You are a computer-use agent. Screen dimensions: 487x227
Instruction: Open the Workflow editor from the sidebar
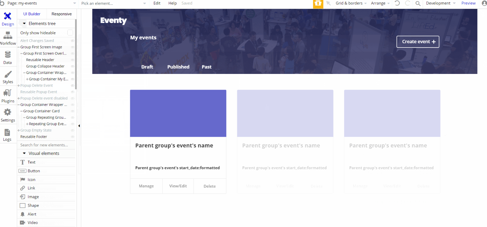point(8,38)
